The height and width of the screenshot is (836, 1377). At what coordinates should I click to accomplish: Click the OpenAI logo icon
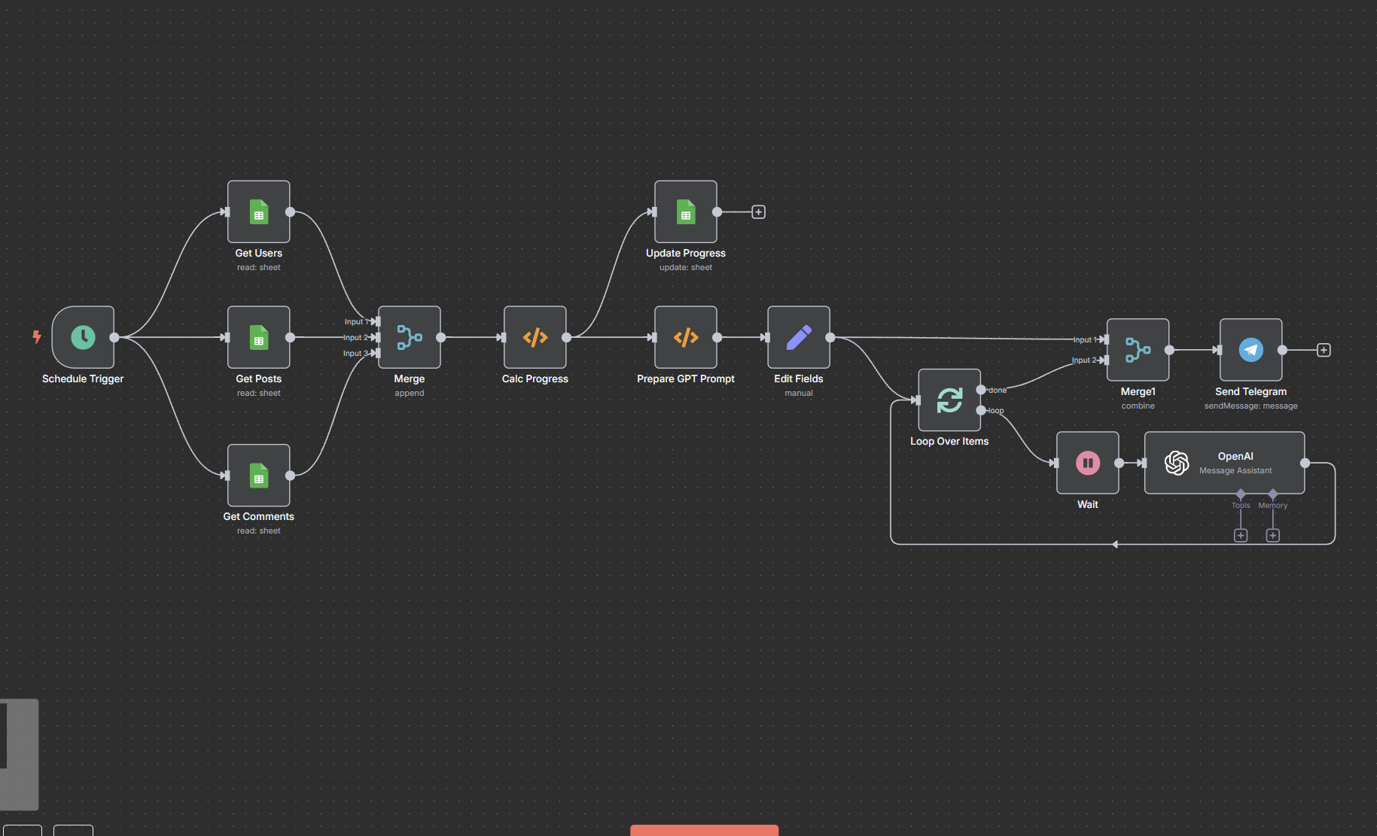click(1177, 463)
